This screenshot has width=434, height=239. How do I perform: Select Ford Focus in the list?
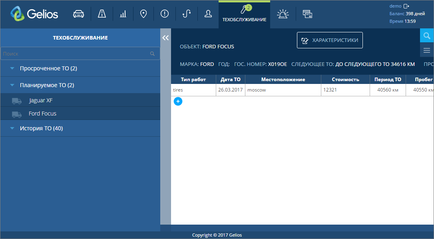[x=42, y=114]
